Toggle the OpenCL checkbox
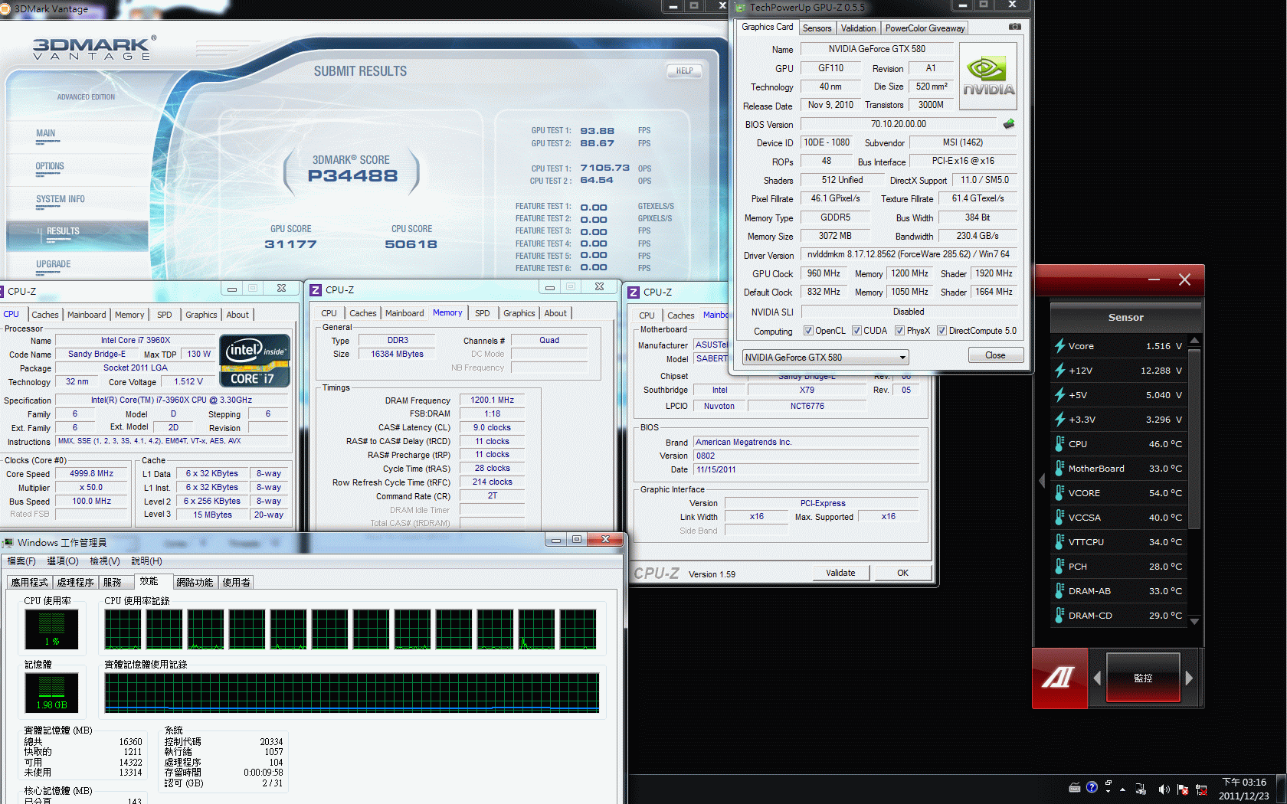The image size is (1287, 804). click(x=808, y=331)
